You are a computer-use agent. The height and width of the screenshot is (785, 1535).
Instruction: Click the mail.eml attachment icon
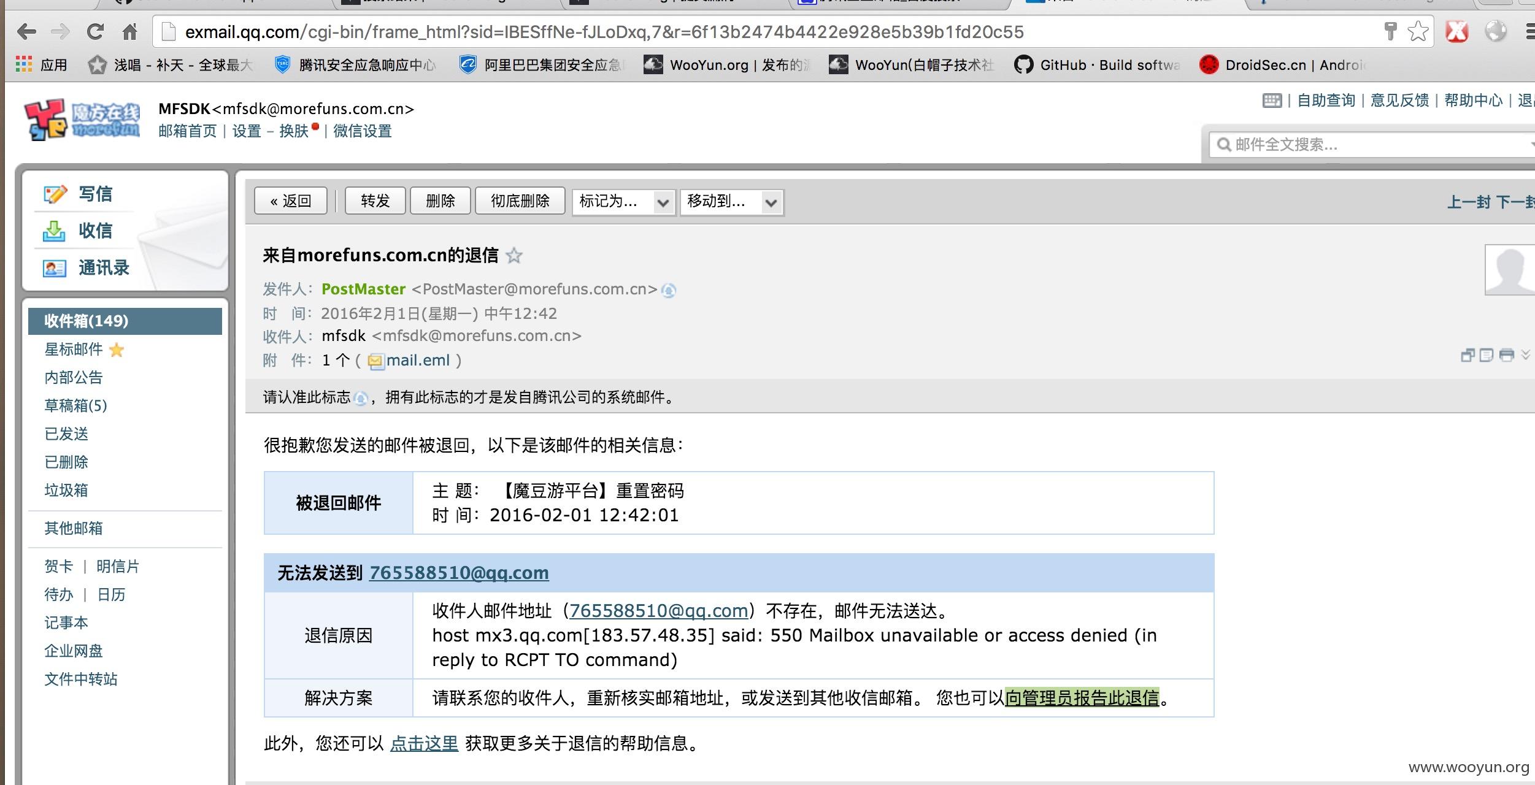[x=376, y=361]
